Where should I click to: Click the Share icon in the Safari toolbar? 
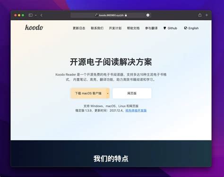200,15
